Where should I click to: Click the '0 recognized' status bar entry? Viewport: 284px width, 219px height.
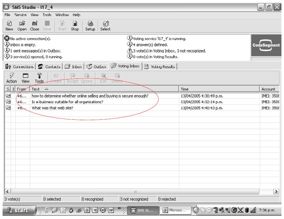pyautogui.click(x=99, y=199)
